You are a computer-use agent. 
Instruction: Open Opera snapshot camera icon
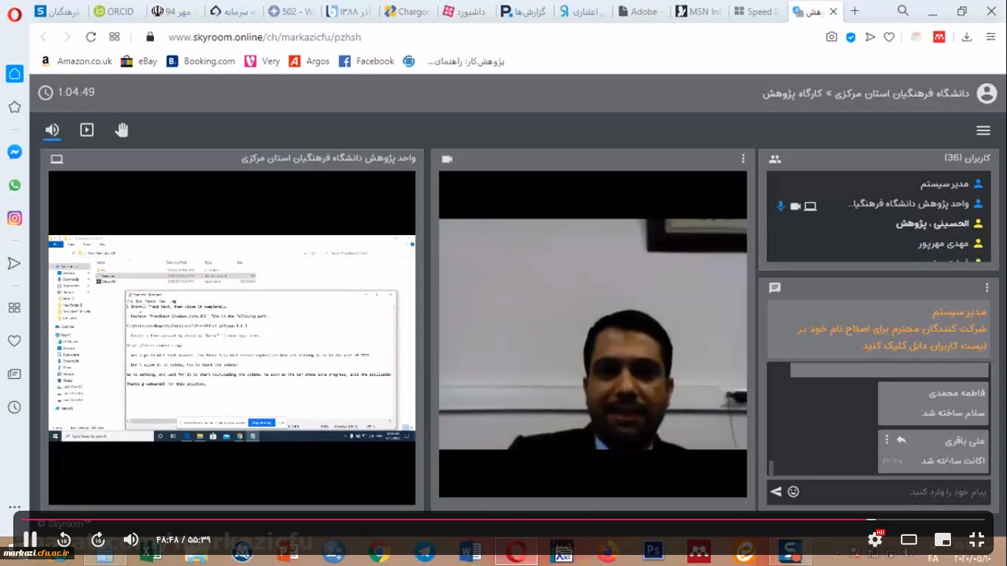coord(832,37)
